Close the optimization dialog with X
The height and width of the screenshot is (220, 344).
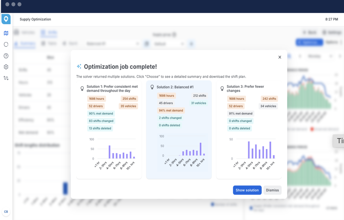coord(280,57)
